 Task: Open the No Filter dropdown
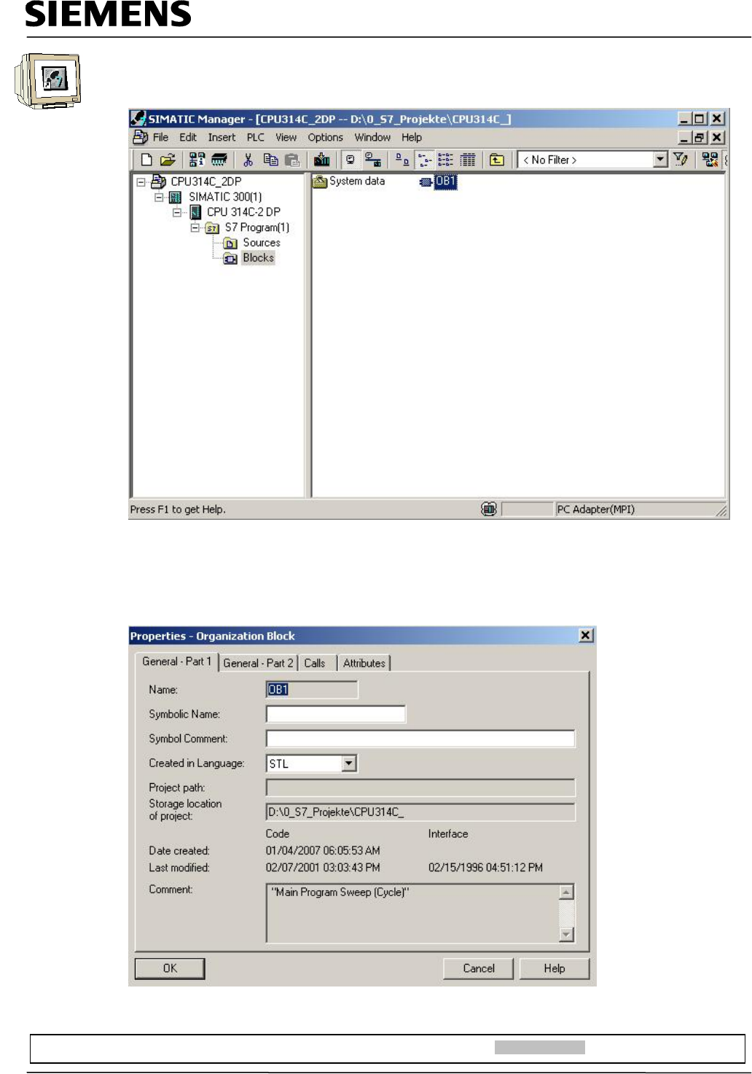tap(660, 160)
